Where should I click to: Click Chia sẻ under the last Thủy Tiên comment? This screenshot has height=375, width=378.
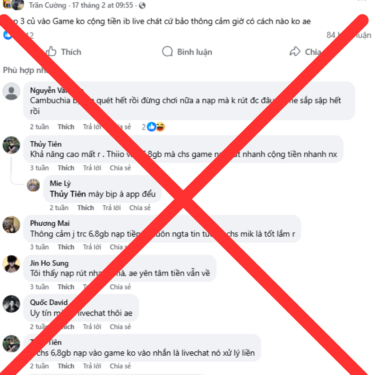coord(120,366)
